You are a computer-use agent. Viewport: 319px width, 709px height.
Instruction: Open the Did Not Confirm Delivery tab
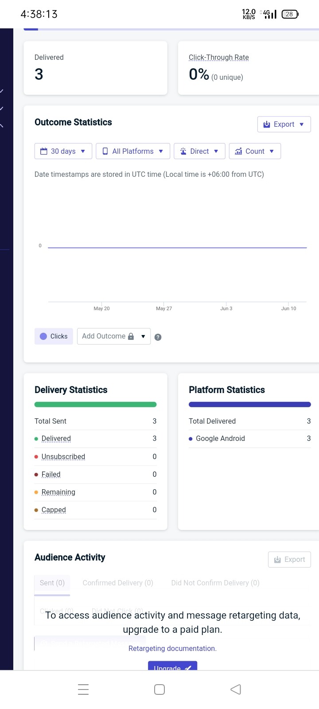pos(215,583)
